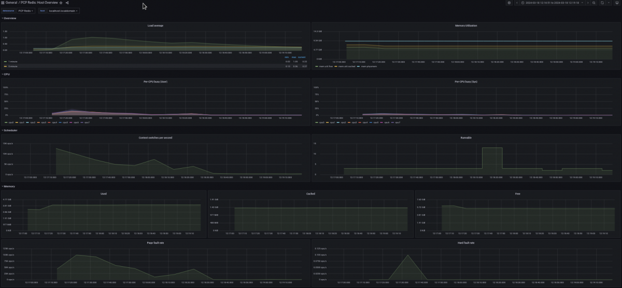Click the PCP Redis: Host Overview title

[x=39, y=3]
